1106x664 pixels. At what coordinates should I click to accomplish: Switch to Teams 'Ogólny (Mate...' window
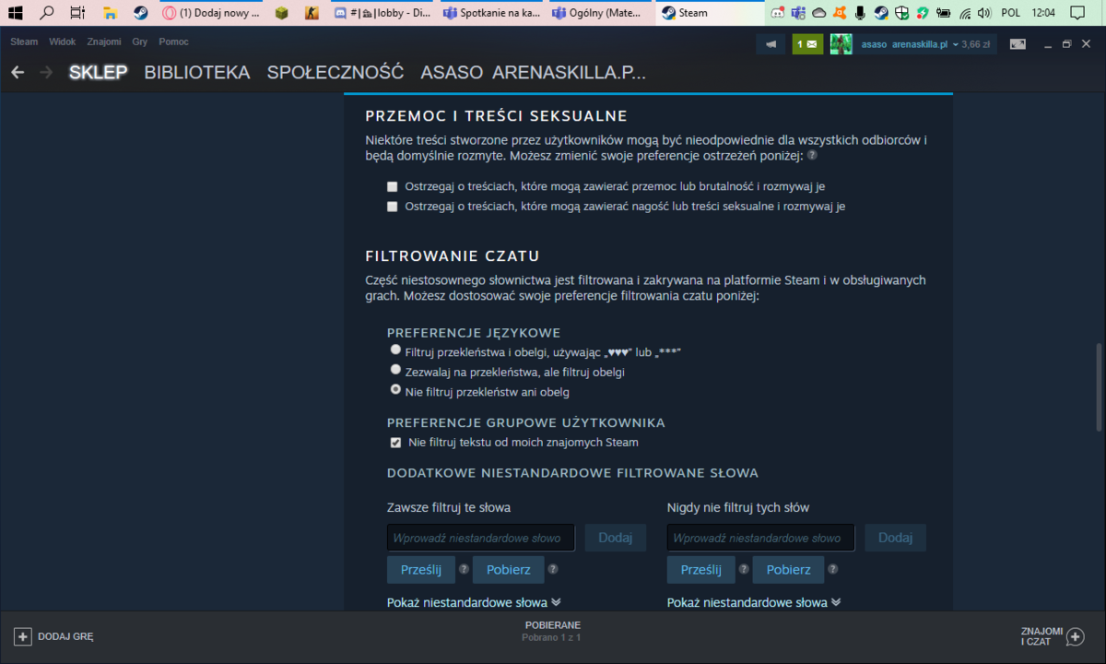(x=599, y=13)
